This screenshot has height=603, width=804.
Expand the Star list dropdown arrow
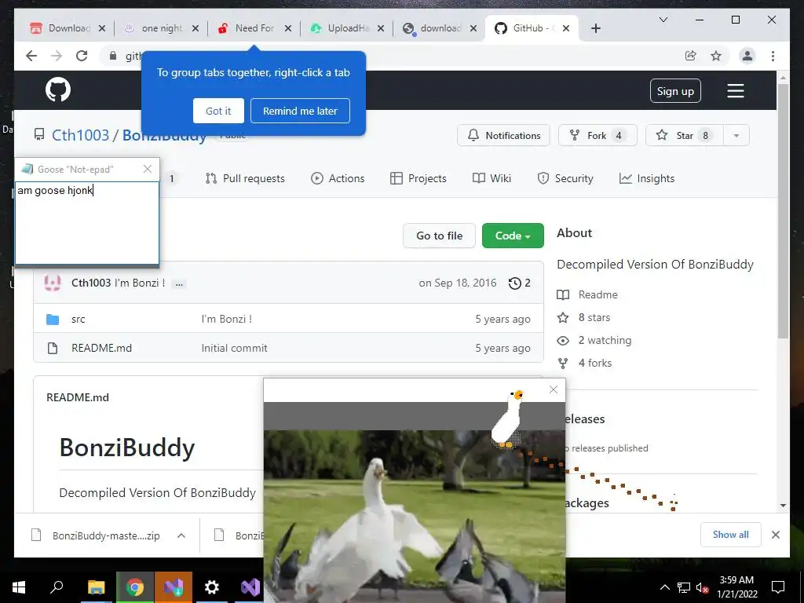pyautogui.click(x=736, y=135)
